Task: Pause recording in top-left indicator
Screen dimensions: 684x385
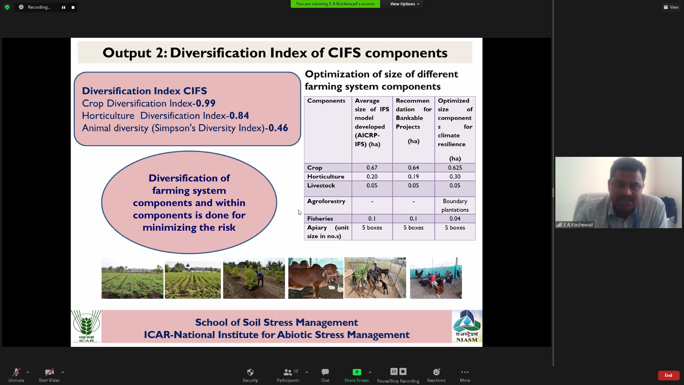Action: (63, 7)
